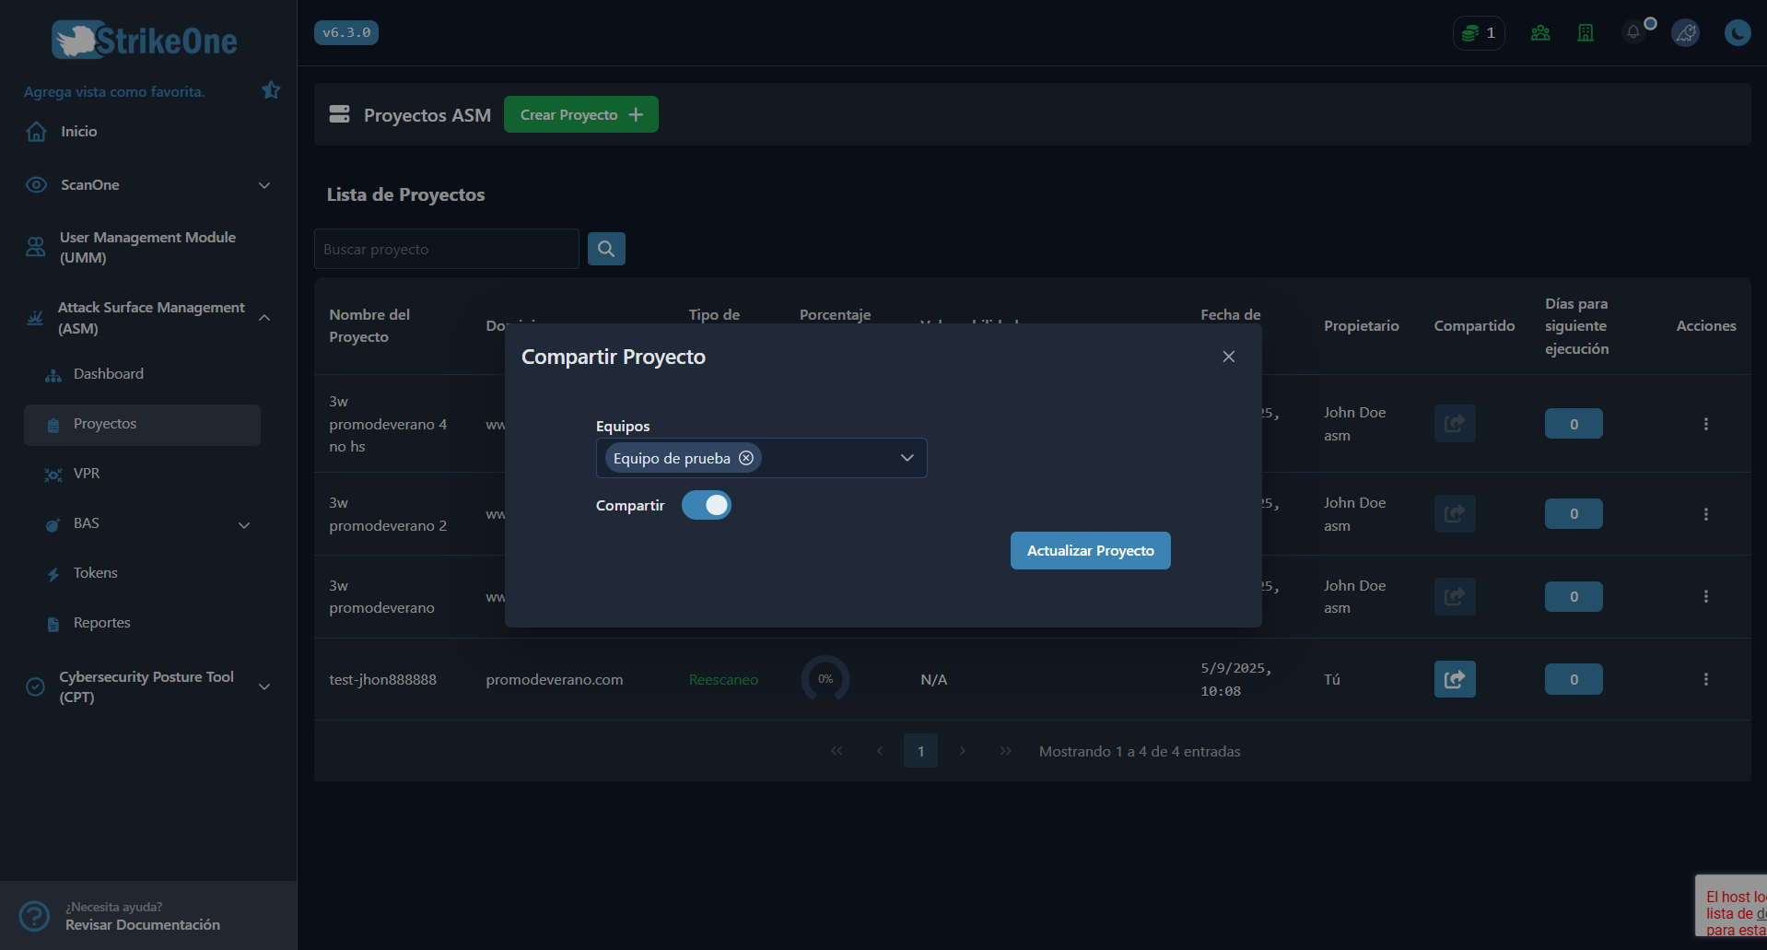Viewport: 1767px width, 950px height.
Task: Open Reportes page
Action: [101, 623]
